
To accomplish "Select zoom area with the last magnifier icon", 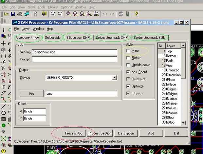I will 96,14.
